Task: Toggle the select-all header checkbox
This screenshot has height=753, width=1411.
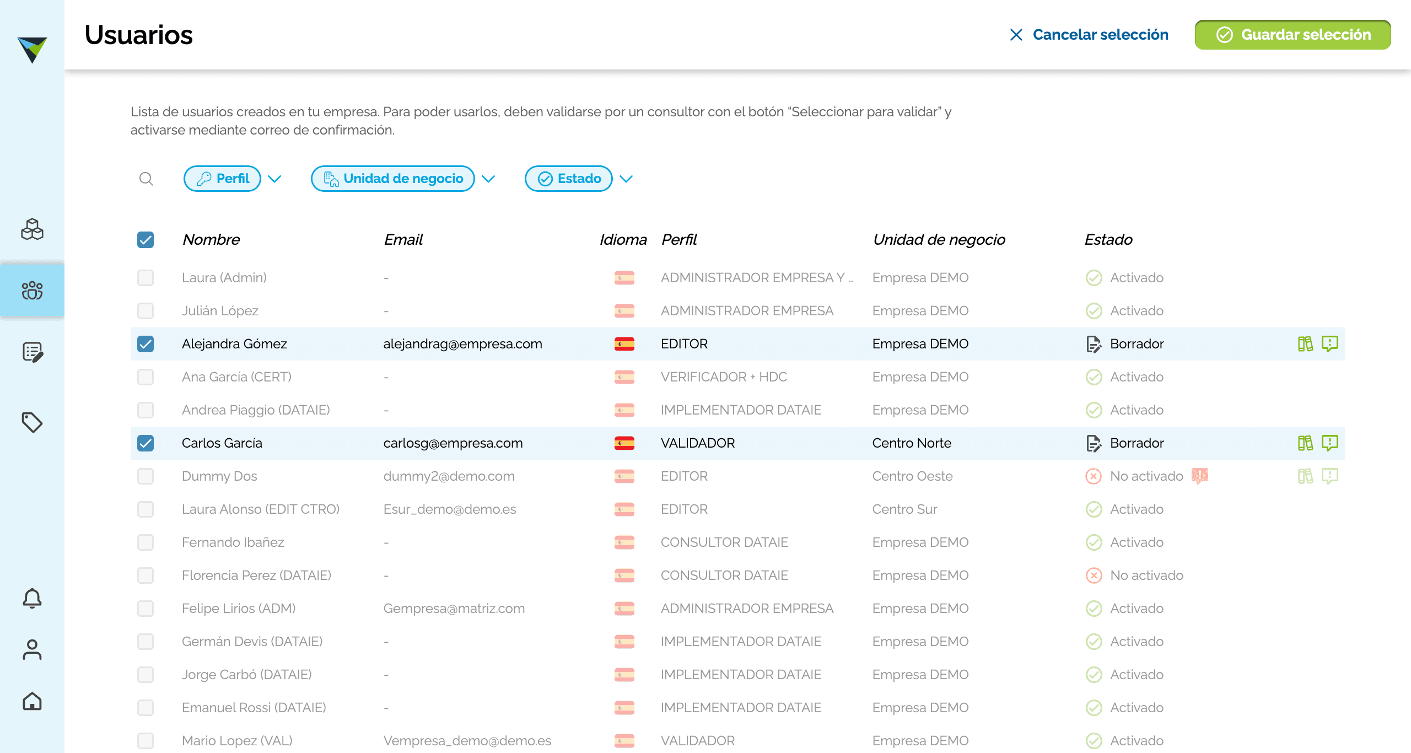Action: (146, 240)
